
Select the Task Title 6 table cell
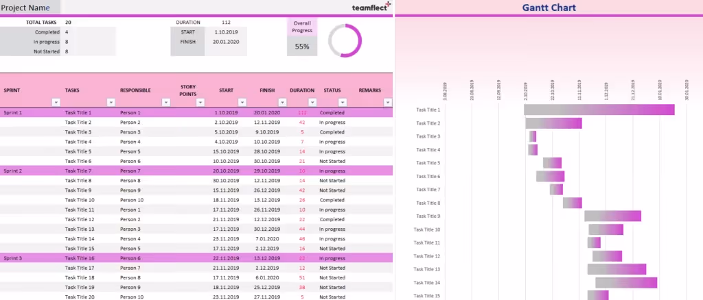click(78, 161)
